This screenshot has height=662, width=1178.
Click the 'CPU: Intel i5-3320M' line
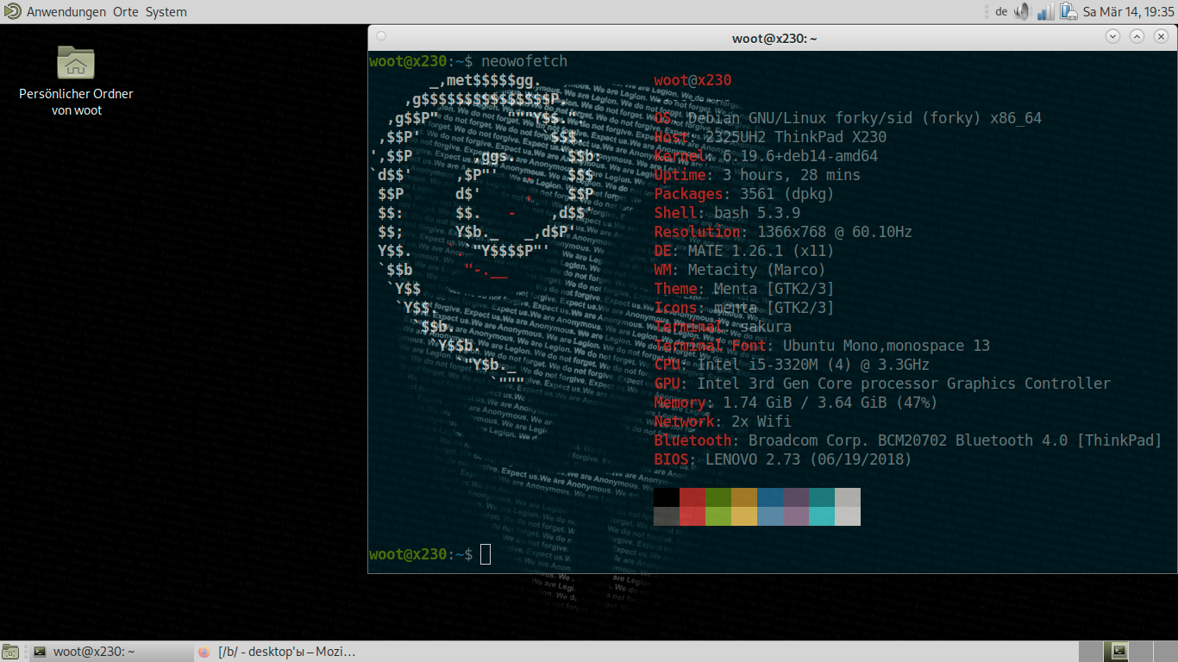pyautogui.click(x=792, y=365)
